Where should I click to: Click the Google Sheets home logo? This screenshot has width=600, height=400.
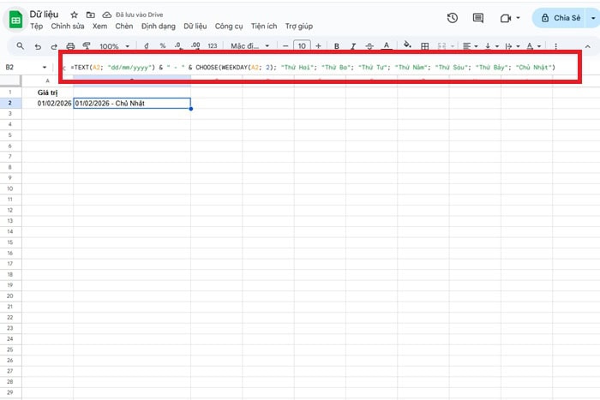point(15,20)
